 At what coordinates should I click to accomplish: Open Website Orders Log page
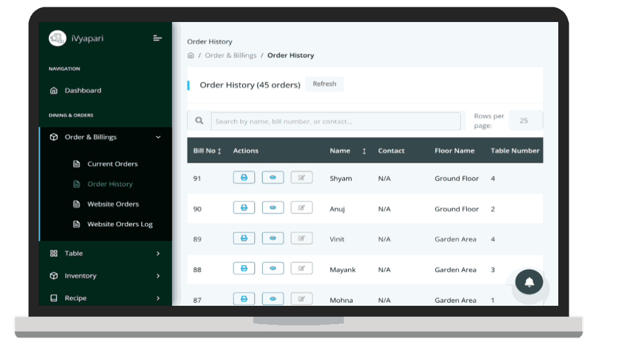point(119,224)
